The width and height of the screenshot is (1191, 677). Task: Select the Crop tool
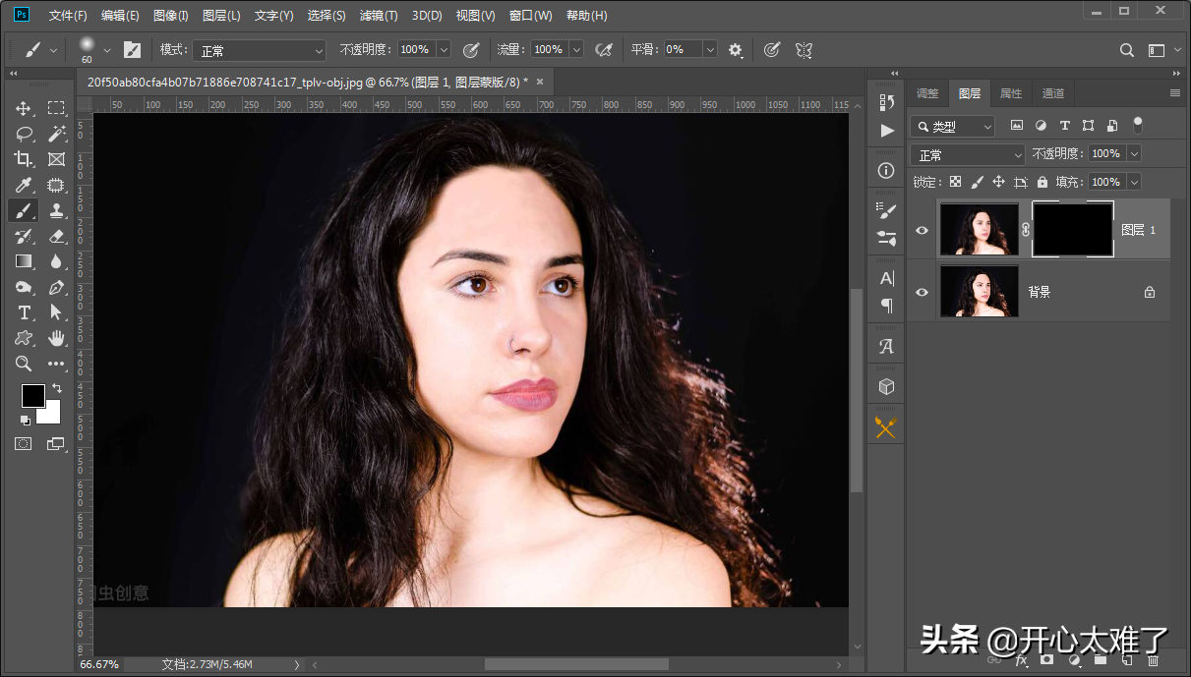24,159
